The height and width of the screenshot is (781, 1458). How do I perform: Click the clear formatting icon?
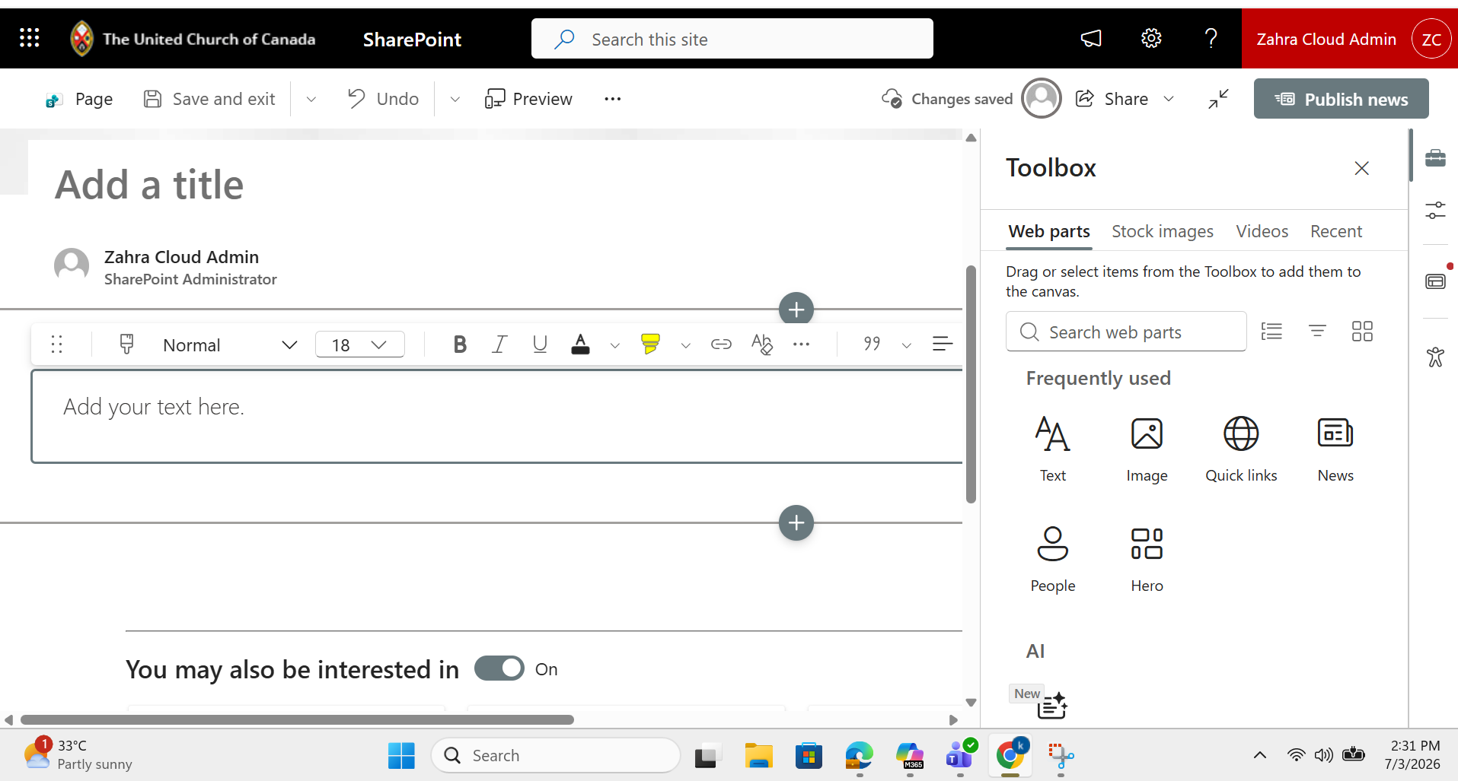(x=761, y=344)
